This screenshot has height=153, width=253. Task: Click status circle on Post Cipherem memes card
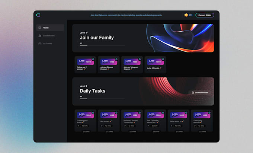click(x=163, y=112)
